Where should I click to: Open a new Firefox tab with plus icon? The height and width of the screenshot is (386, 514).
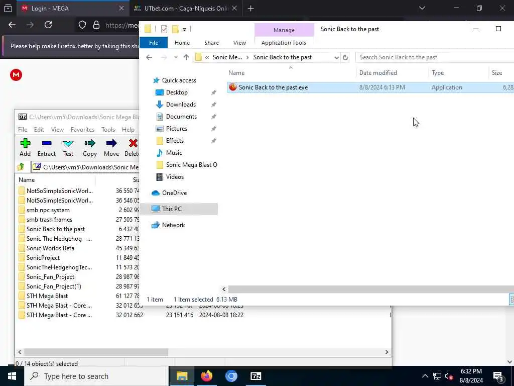(x=251, y=9)
